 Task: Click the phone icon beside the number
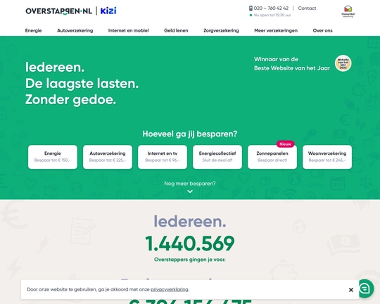click(x=251, y=8)
